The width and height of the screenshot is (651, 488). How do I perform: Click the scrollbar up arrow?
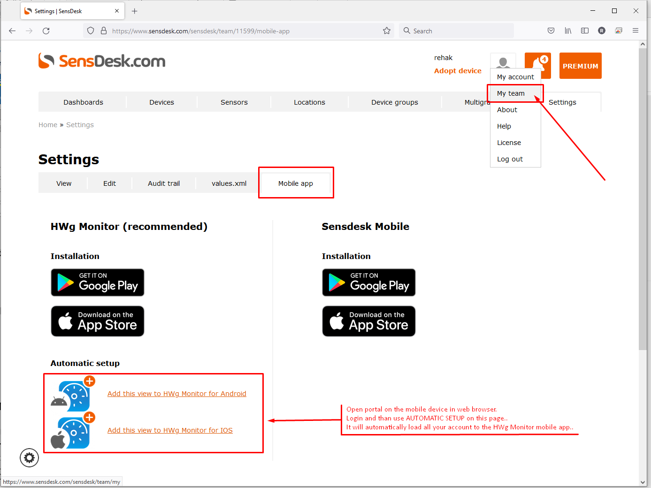click(x=643, y=44)
